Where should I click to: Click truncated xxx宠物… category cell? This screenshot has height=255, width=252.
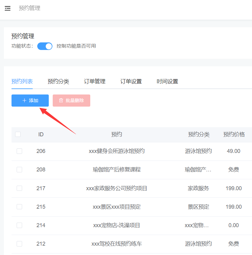tap(197, 225)
